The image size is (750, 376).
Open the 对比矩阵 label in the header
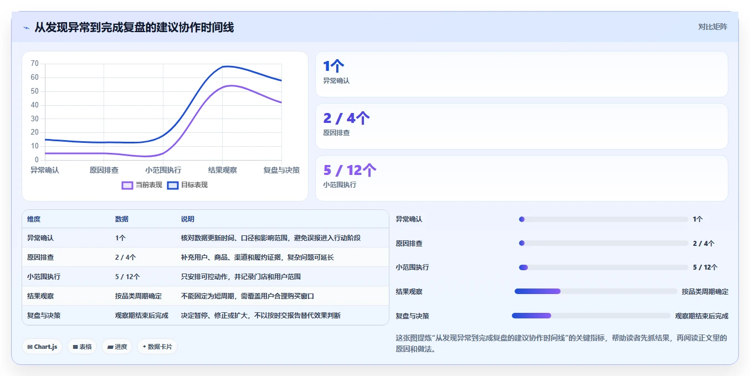713,27
